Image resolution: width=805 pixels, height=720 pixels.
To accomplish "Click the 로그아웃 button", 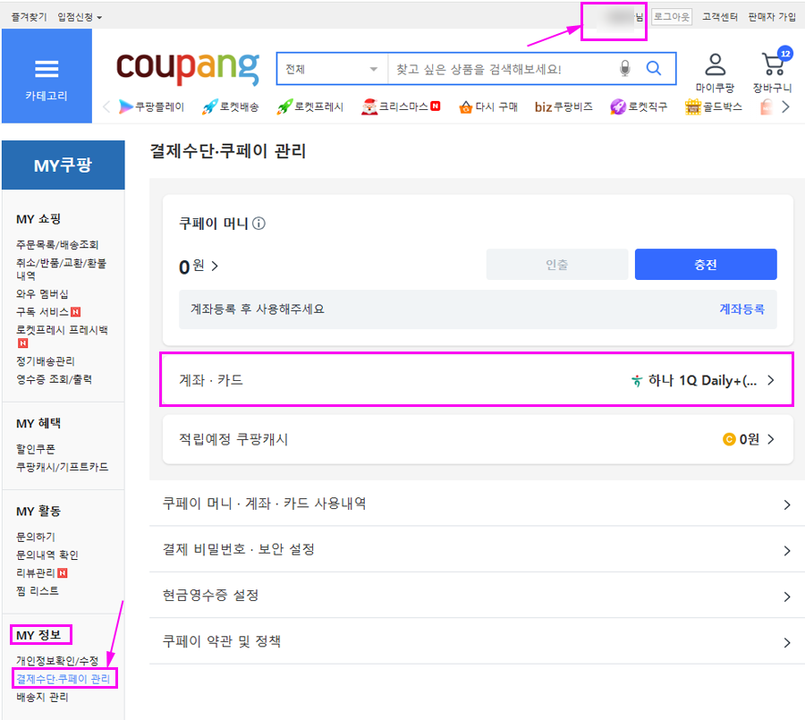I will point(671,17).
